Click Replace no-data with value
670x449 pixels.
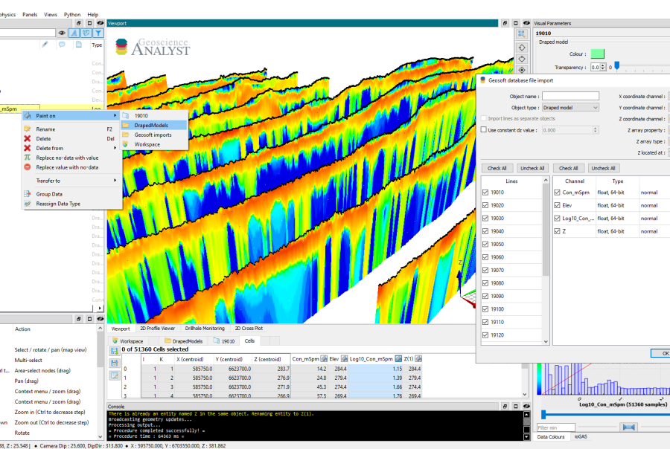pos(71,158)
